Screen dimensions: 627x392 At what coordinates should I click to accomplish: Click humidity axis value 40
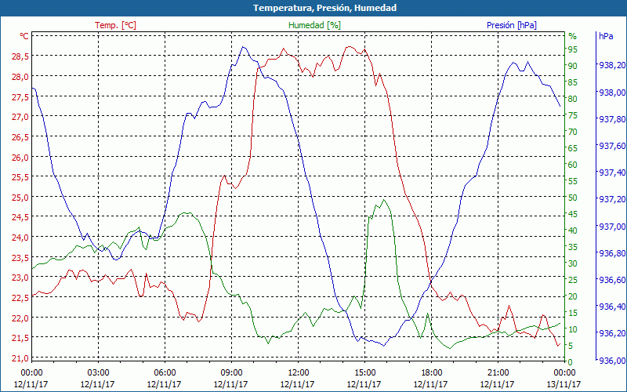coord(573,230)
